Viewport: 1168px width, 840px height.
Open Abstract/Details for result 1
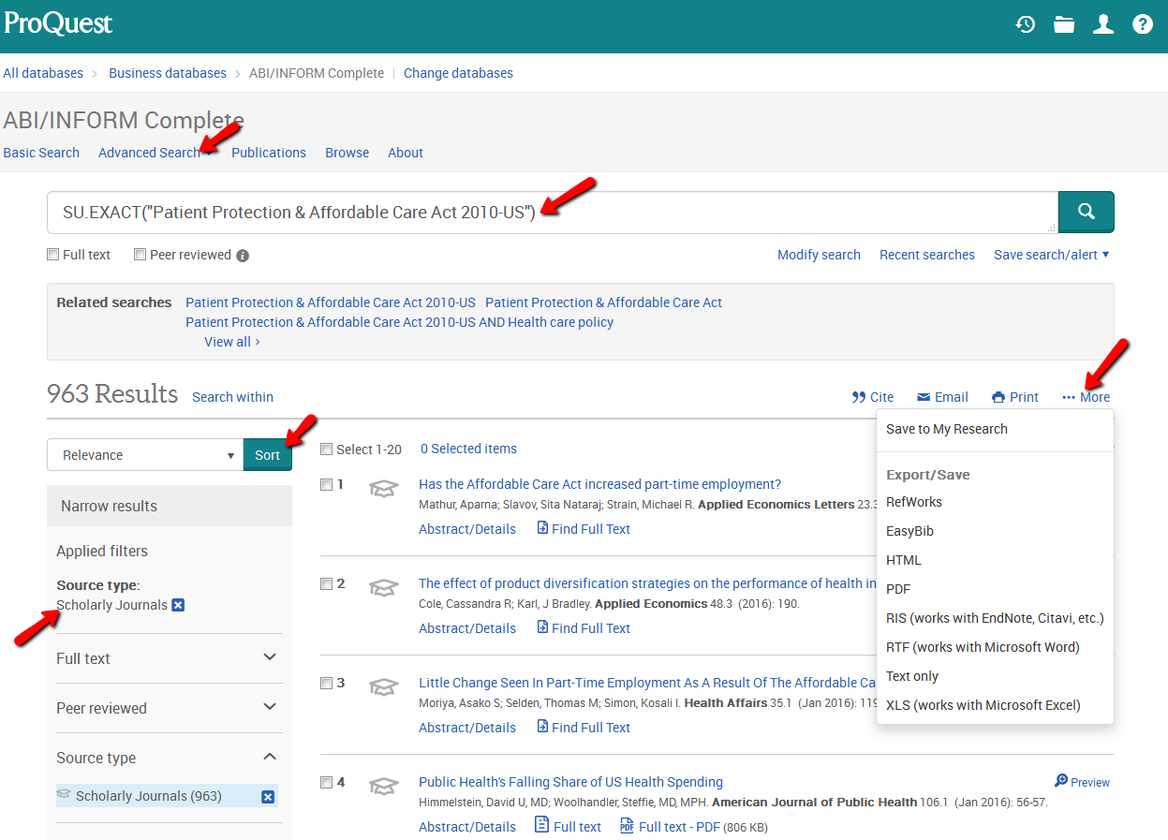pyautogui.click(x=467, y=529)
